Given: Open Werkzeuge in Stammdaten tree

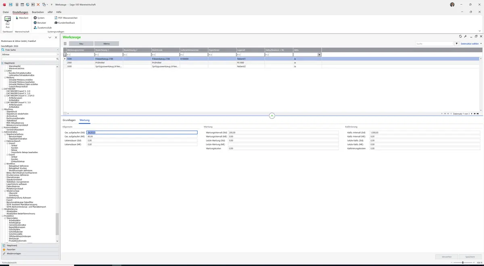Looking at the screenshot, I should click(x=14, y=239).
